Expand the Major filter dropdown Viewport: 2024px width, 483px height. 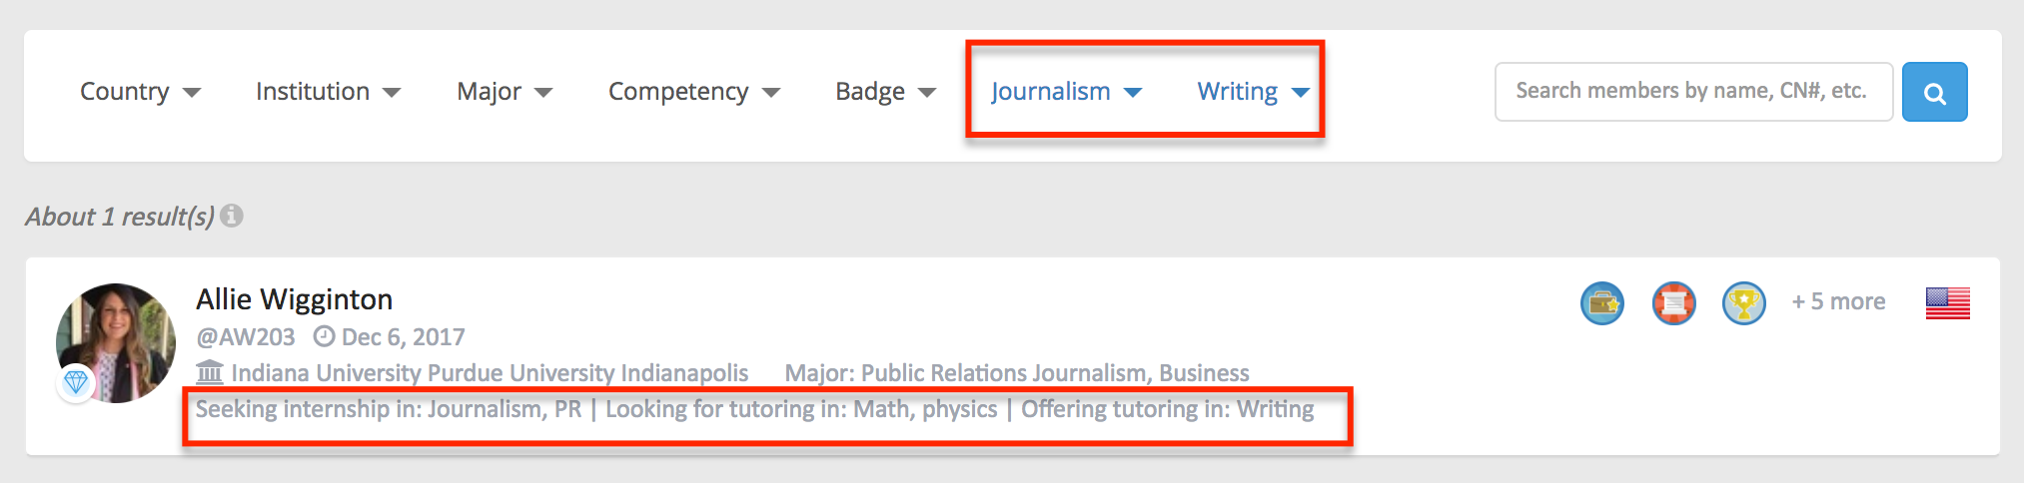coord(505,92)
